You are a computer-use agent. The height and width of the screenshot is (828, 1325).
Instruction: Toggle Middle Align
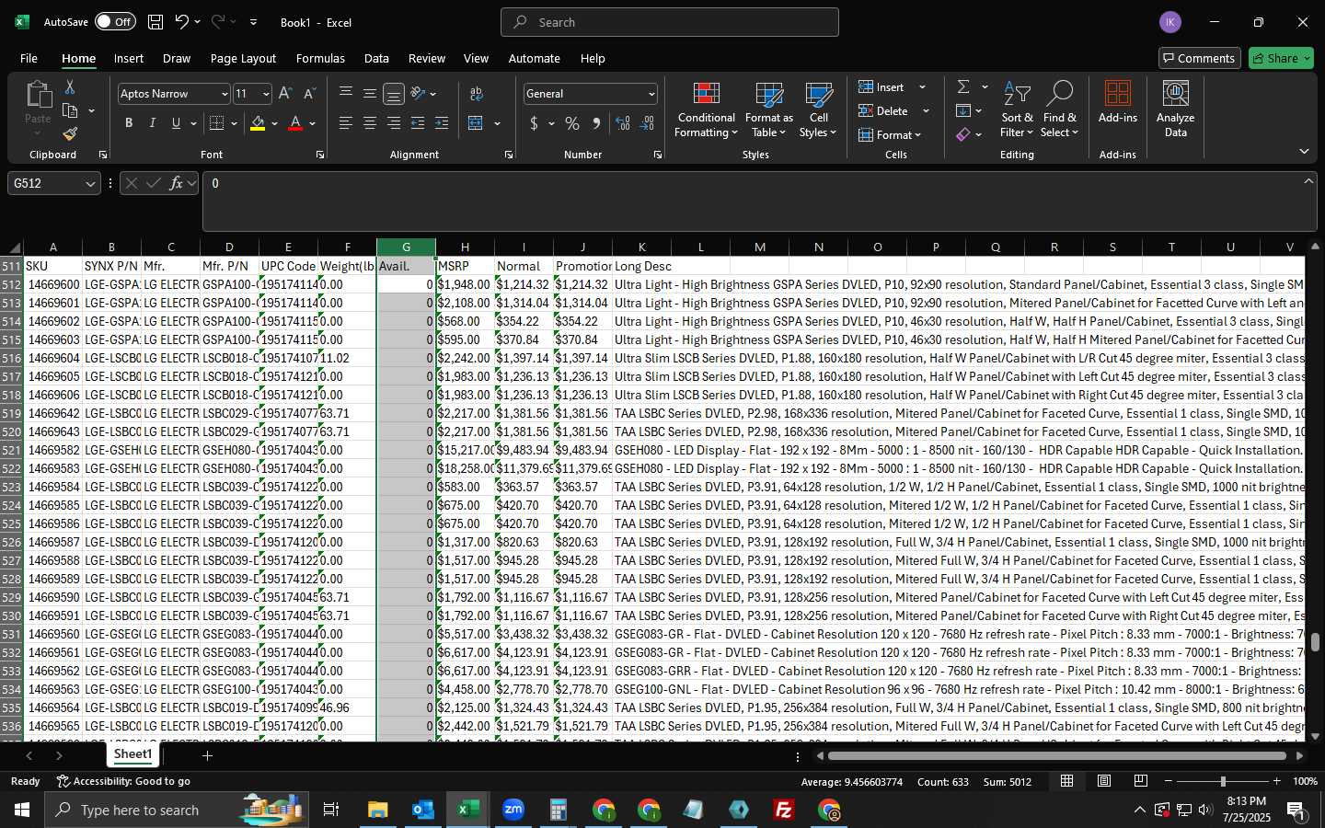(370, 94)
